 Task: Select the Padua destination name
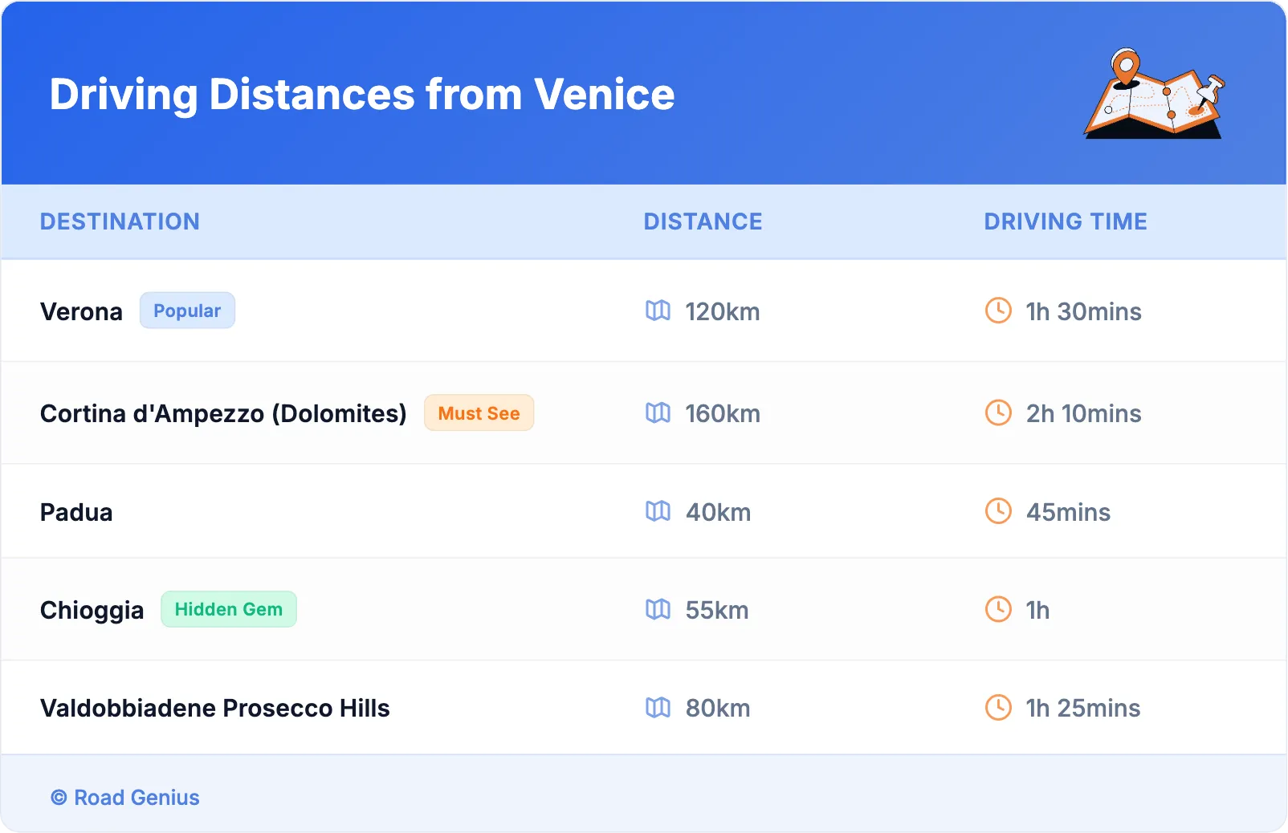(x=76, y=512)
